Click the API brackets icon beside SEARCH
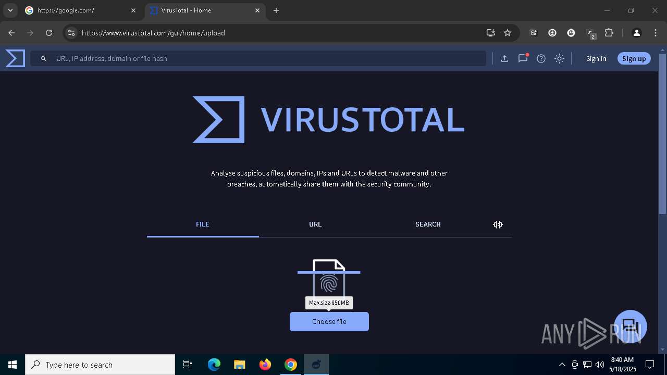This screenshot has width=667, height=375. click(x=498, y=224)
